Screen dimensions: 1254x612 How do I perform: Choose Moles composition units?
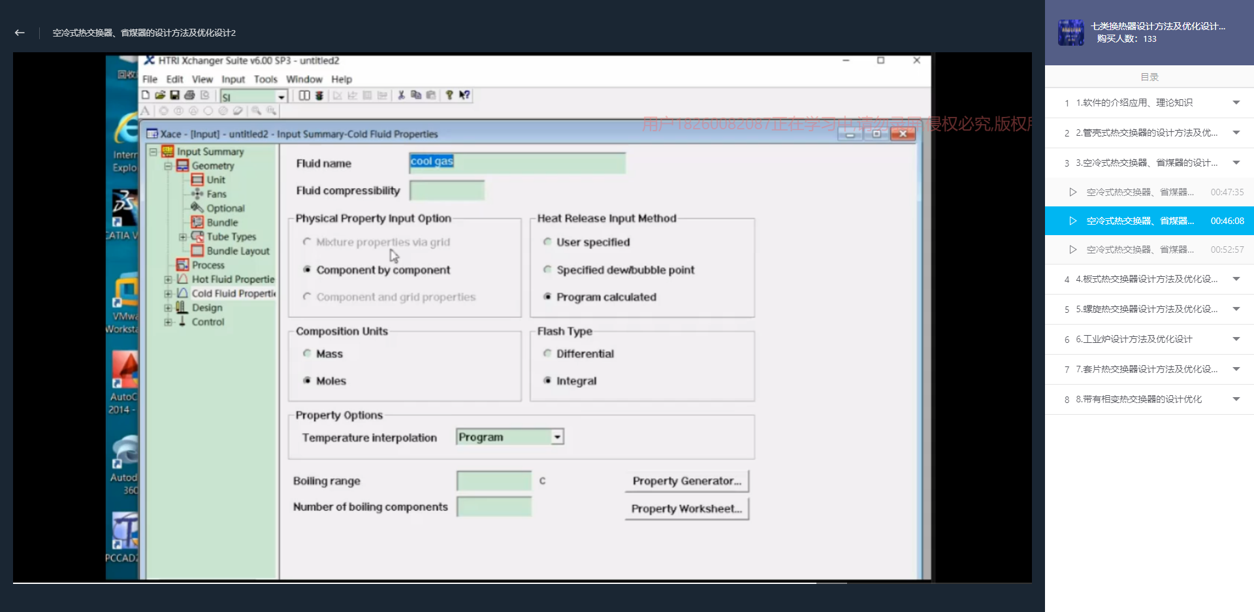(307, 381)
